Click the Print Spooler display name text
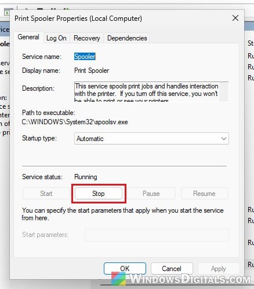254x289 pixels. click(x=92, y=71)
